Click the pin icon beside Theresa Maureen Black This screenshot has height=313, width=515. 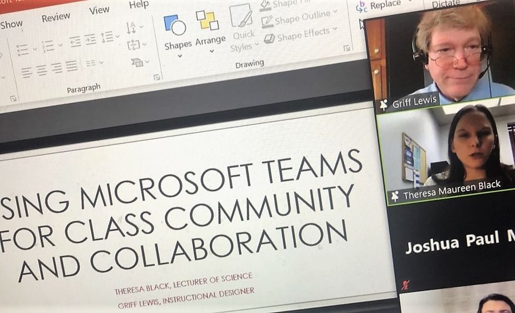pyautogui.click(x=395, y=196)
